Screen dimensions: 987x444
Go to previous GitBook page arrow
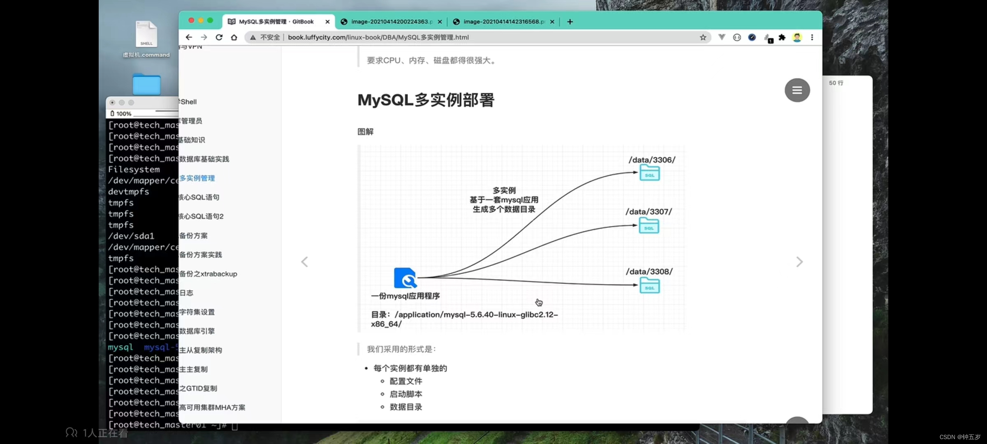[x=304, y=262]
